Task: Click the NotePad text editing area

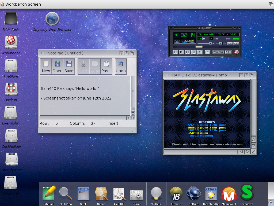Action: coord(85,96)
